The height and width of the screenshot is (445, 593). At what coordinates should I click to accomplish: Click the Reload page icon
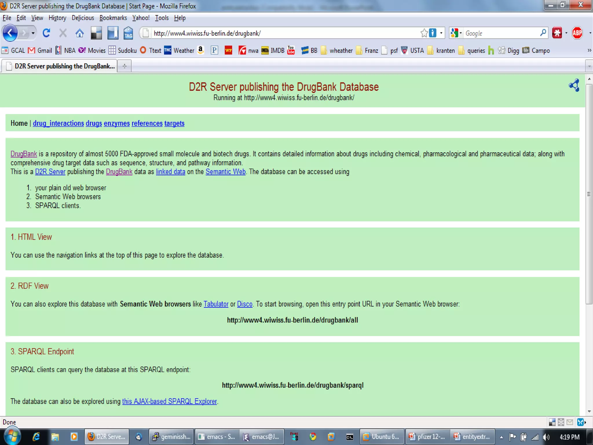click(46, 33)
